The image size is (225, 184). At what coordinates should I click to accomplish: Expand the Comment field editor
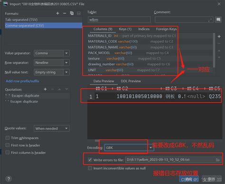click(210, 20)
